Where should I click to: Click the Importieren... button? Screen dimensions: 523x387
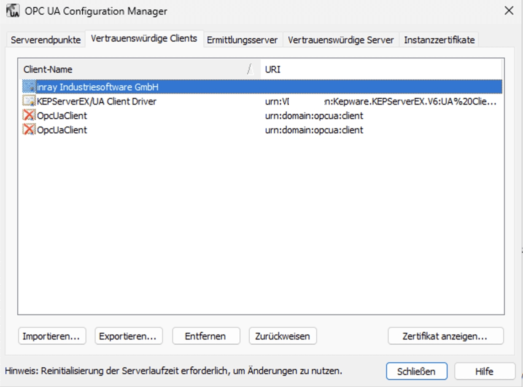coord(51,336)
